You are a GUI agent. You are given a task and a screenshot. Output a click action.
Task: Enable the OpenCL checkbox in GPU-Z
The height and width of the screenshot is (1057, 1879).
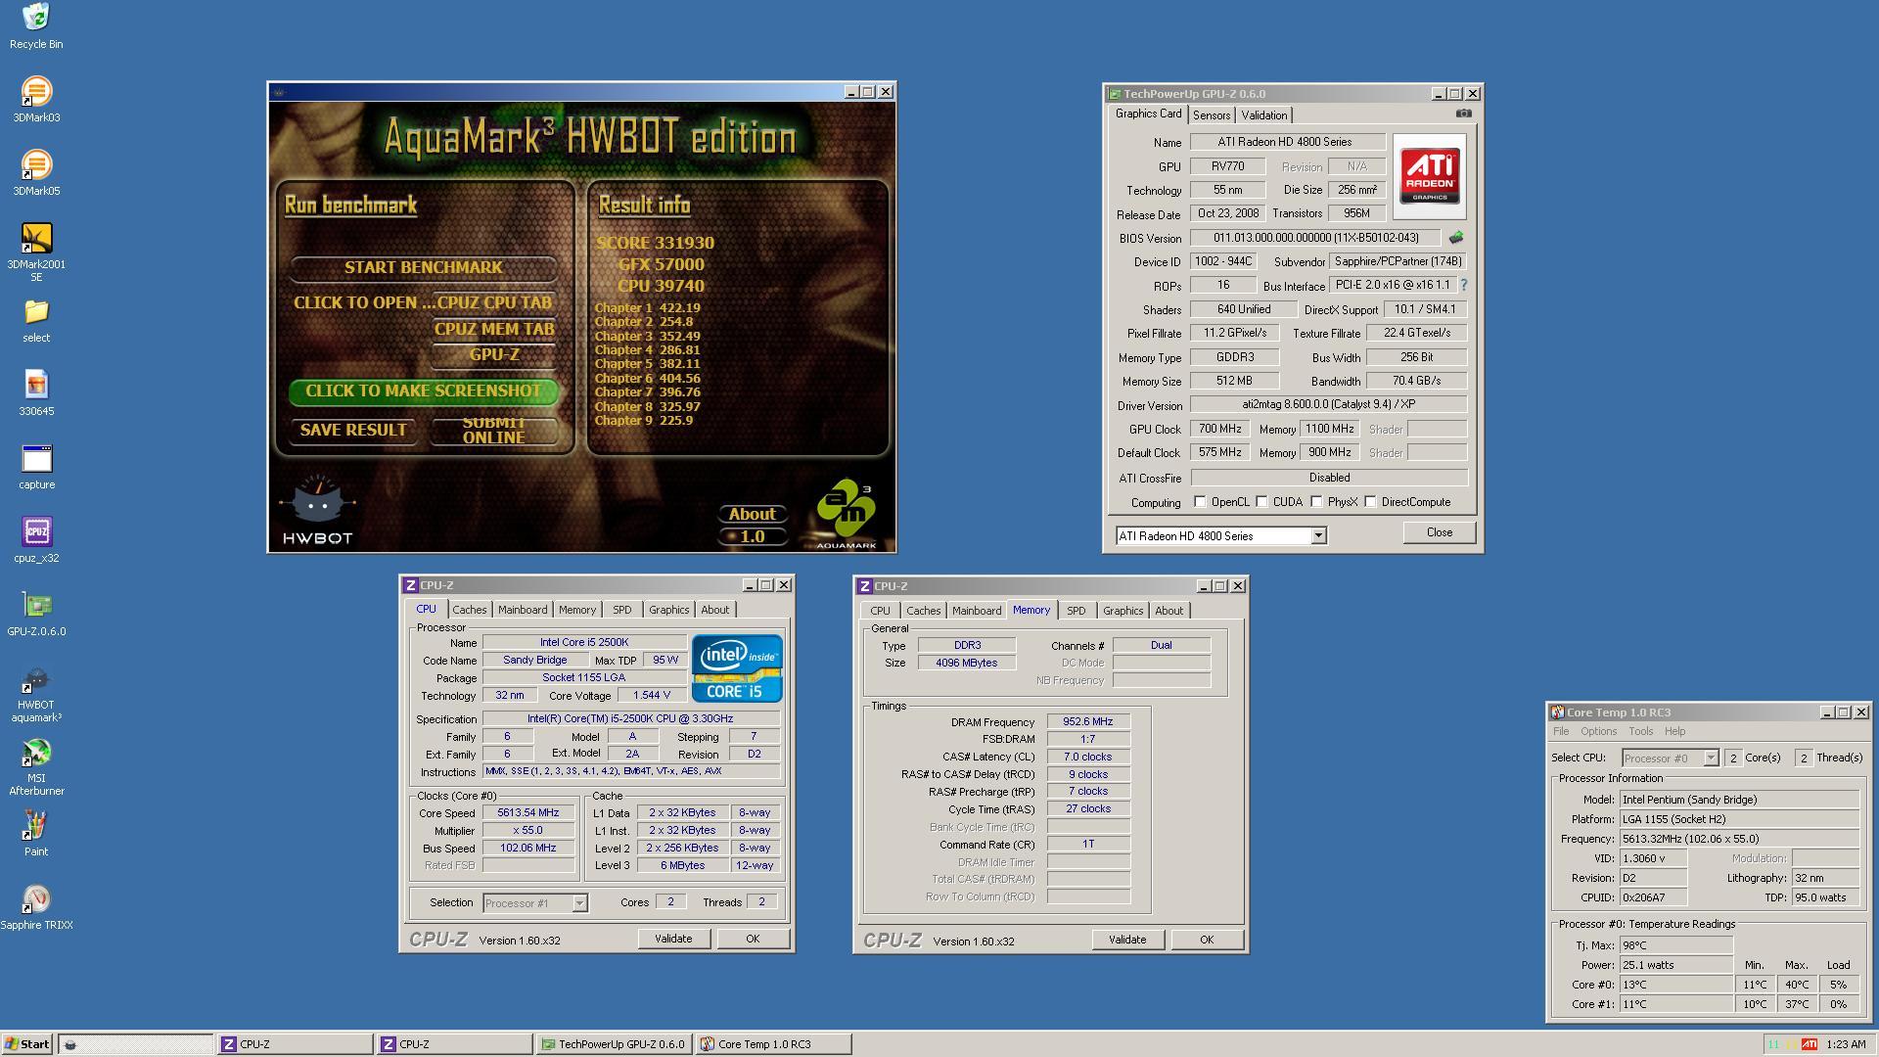(1200, 502)
